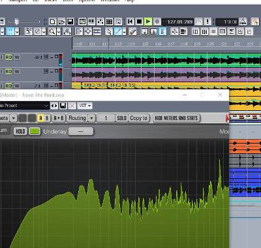Viewport: 261px width, 248px height.
Task: Click the horizontal bars icon just left of the pointer tool
Action: coord(97,31)
